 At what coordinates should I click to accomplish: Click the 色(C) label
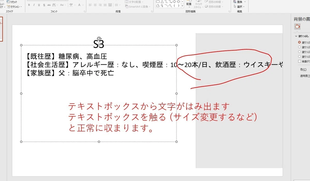click(303, 69)
